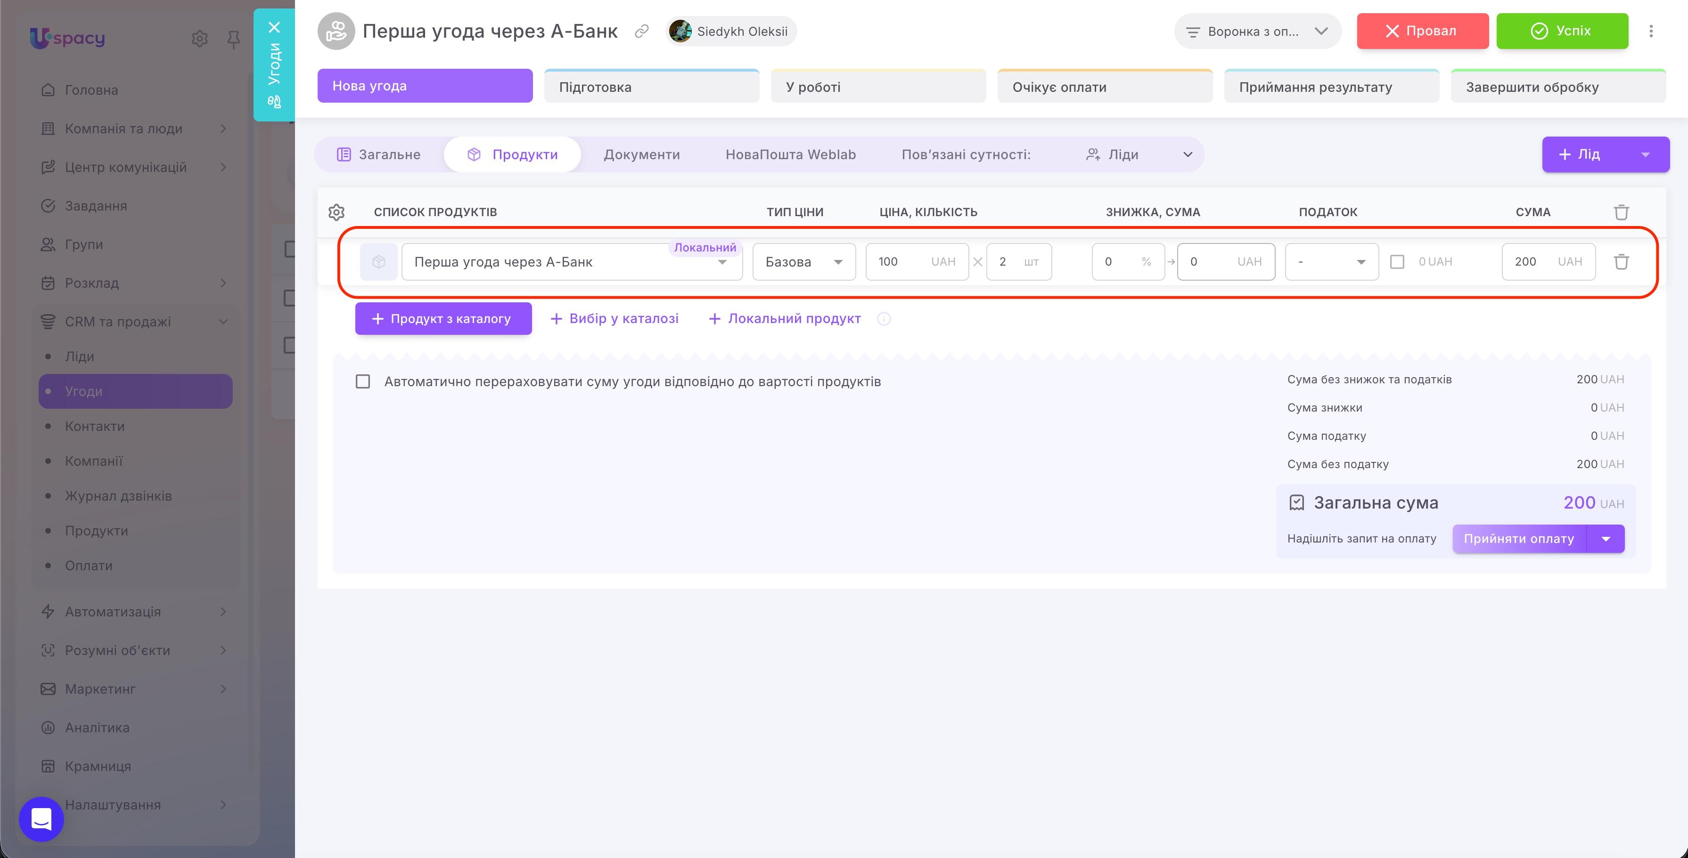The image size is (1688, 858).
Task: Open the Базова price type dropdown
Action: pos(803,261)
